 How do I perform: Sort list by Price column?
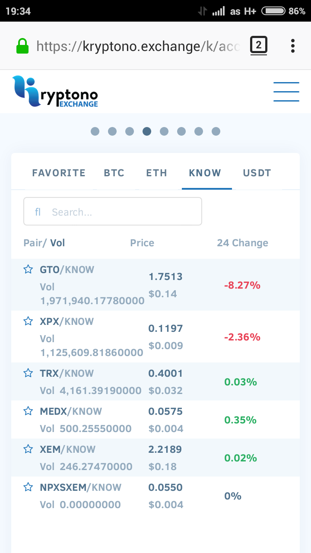[x=142, y=243]
